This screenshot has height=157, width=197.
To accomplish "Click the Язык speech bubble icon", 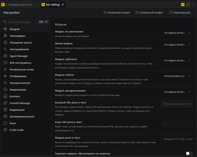I will pyautogui.click(x=5, y=123).
